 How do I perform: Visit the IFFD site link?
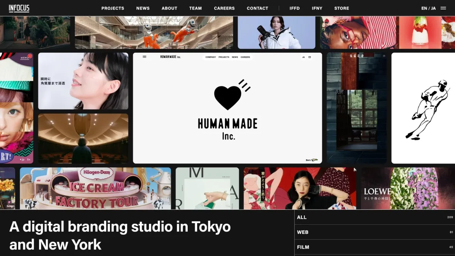[295, 8]
